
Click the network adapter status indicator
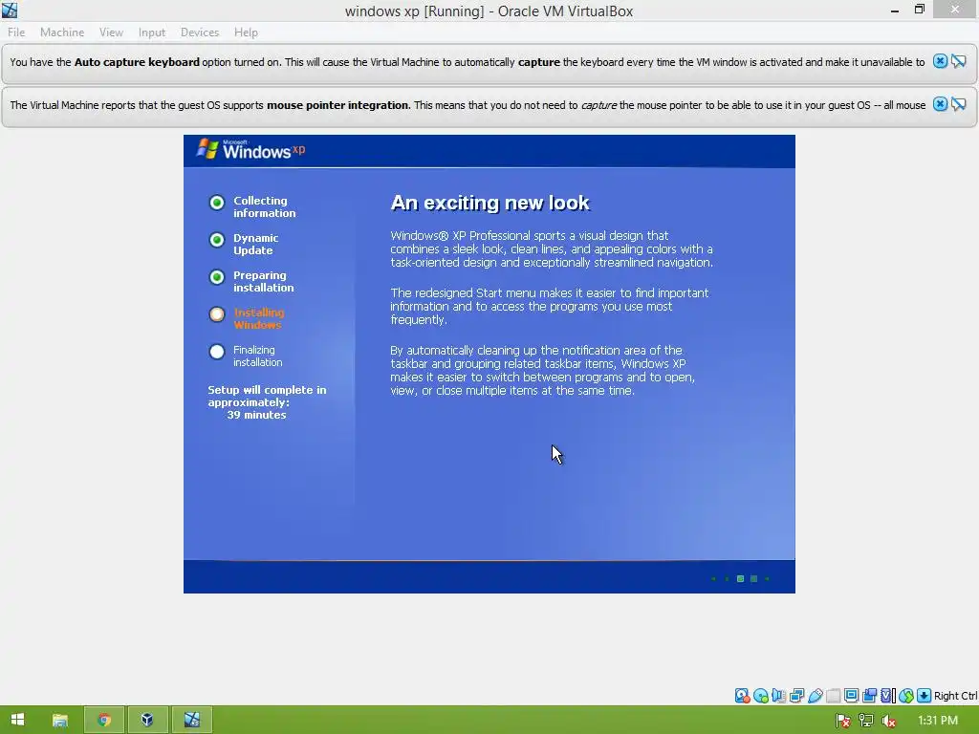[x=796, y=696]
